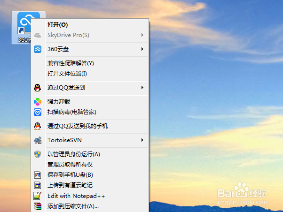Choose 兼容性疑难解答(Y)

tap(90, 63)
